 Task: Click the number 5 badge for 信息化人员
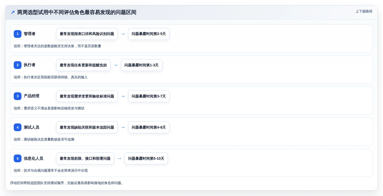(x=18, y=158)
